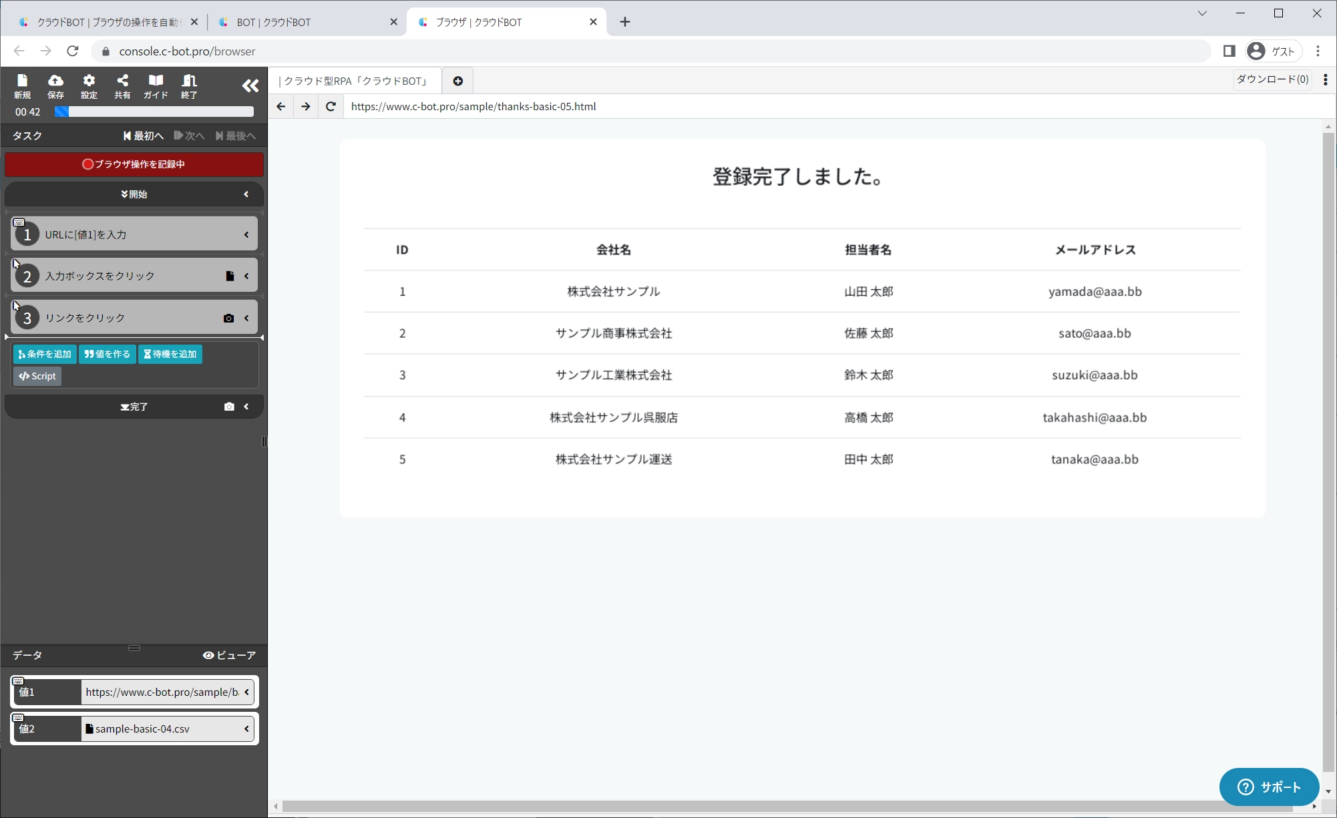Toggle the ビューア eye viewer
Image resolution: width=1337 pixels, height=818 pixels.
(229, 655)
